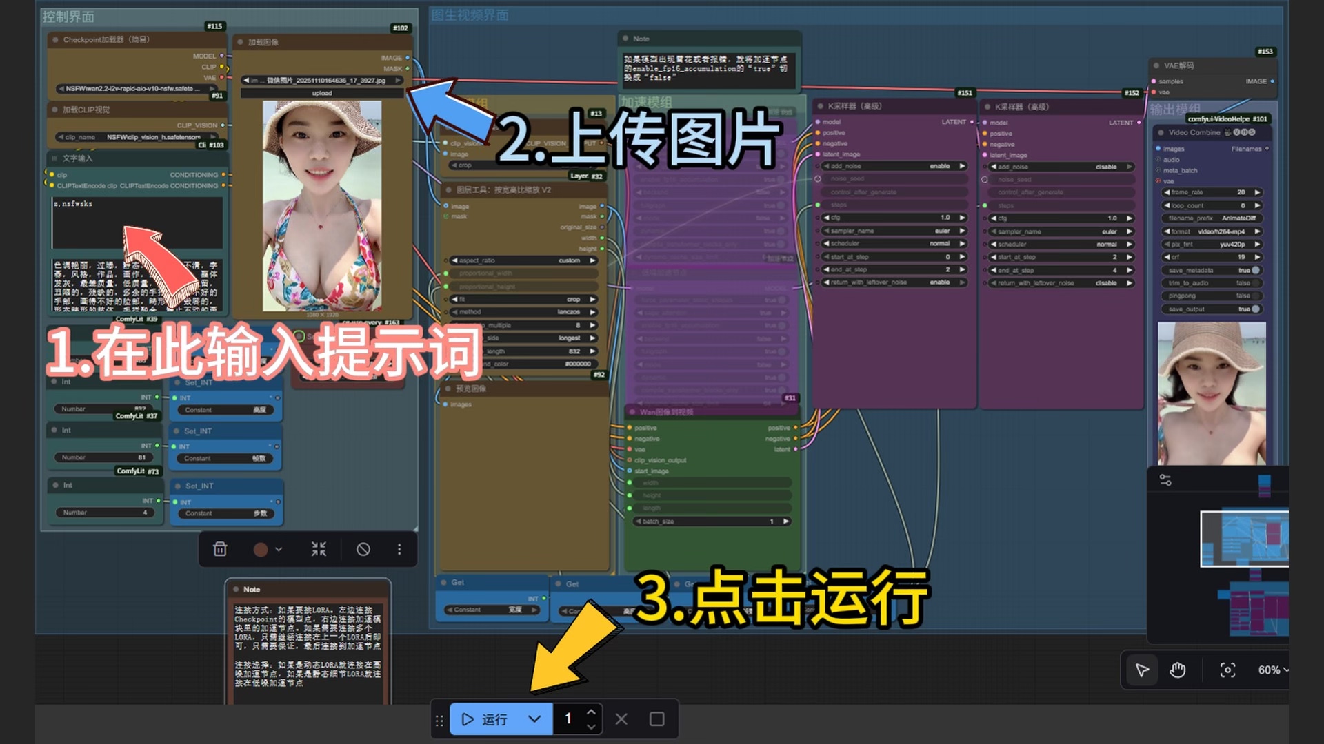This screenshot has width=1324, height=744.
Task: Open the three-dot more options menu
Action: click(399, 549)
